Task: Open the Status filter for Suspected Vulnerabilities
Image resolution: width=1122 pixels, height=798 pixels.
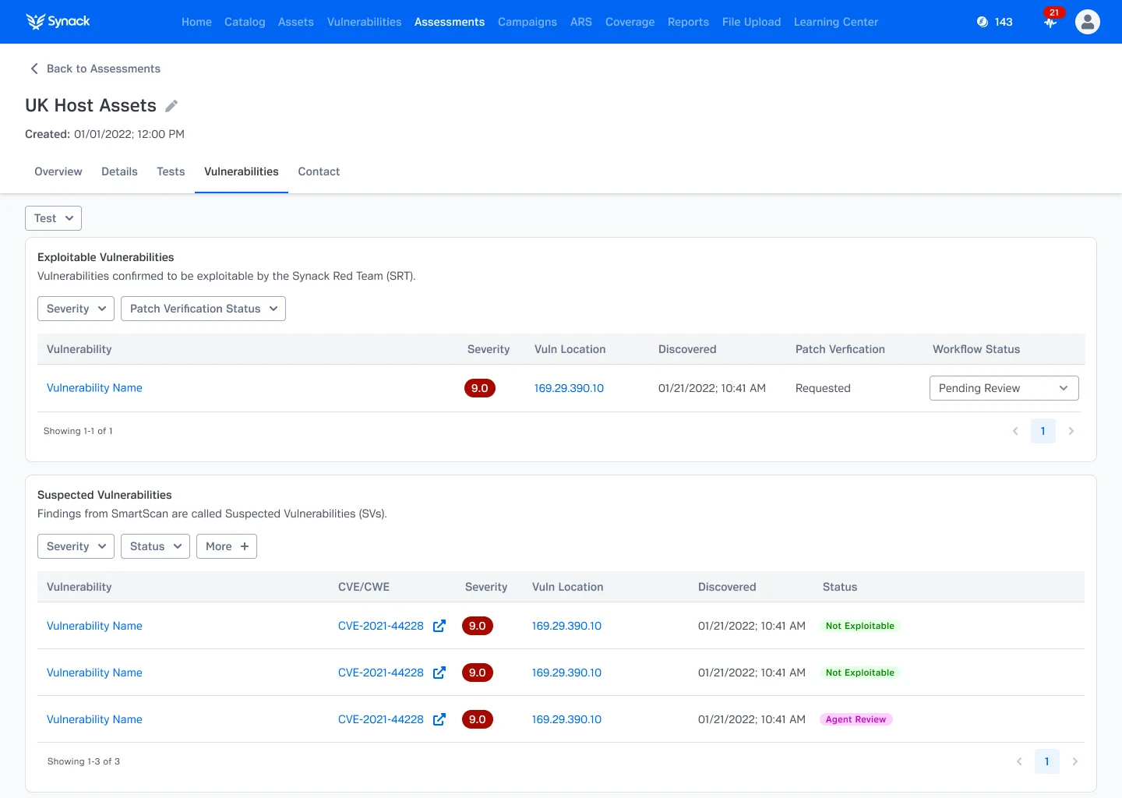Action: (155, 546)
